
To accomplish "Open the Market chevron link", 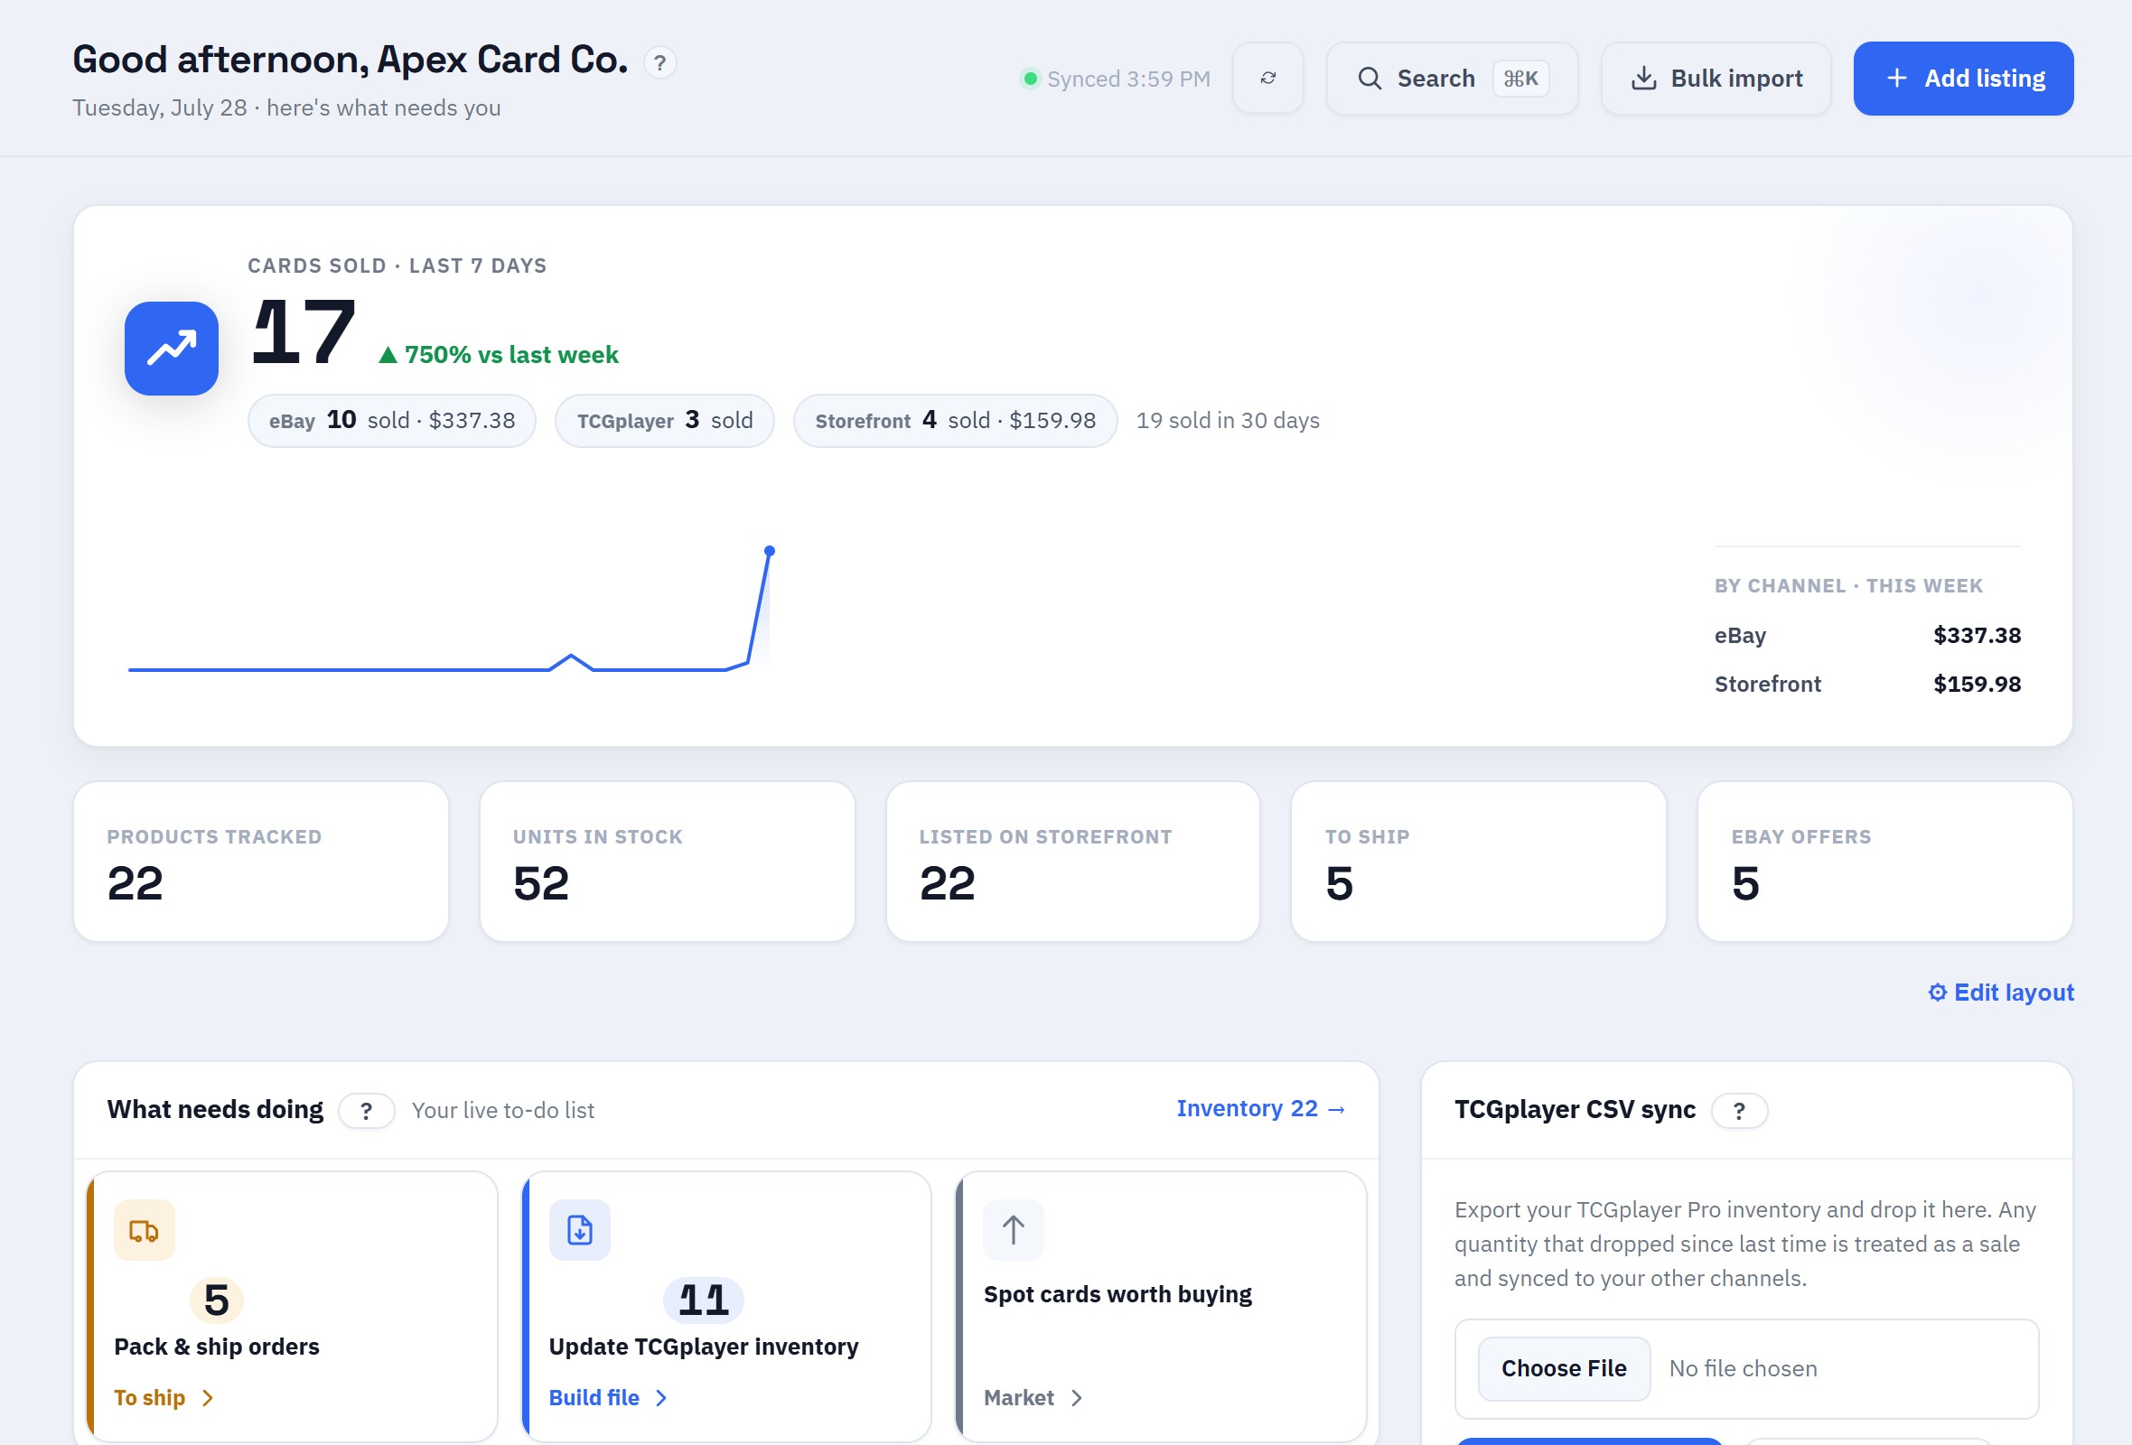I will [1033, 1397].
